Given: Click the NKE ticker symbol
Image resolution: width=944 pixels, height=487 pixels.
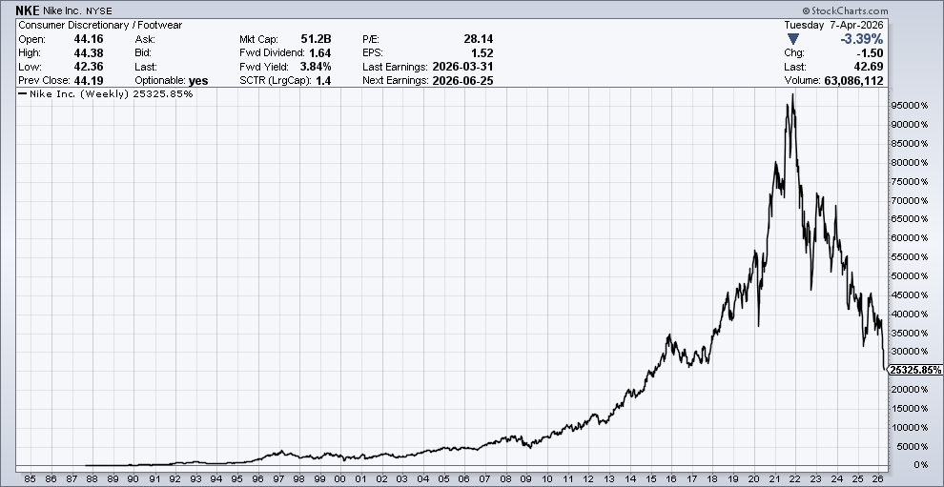Looking at the screenshot, I should (28, 10).
